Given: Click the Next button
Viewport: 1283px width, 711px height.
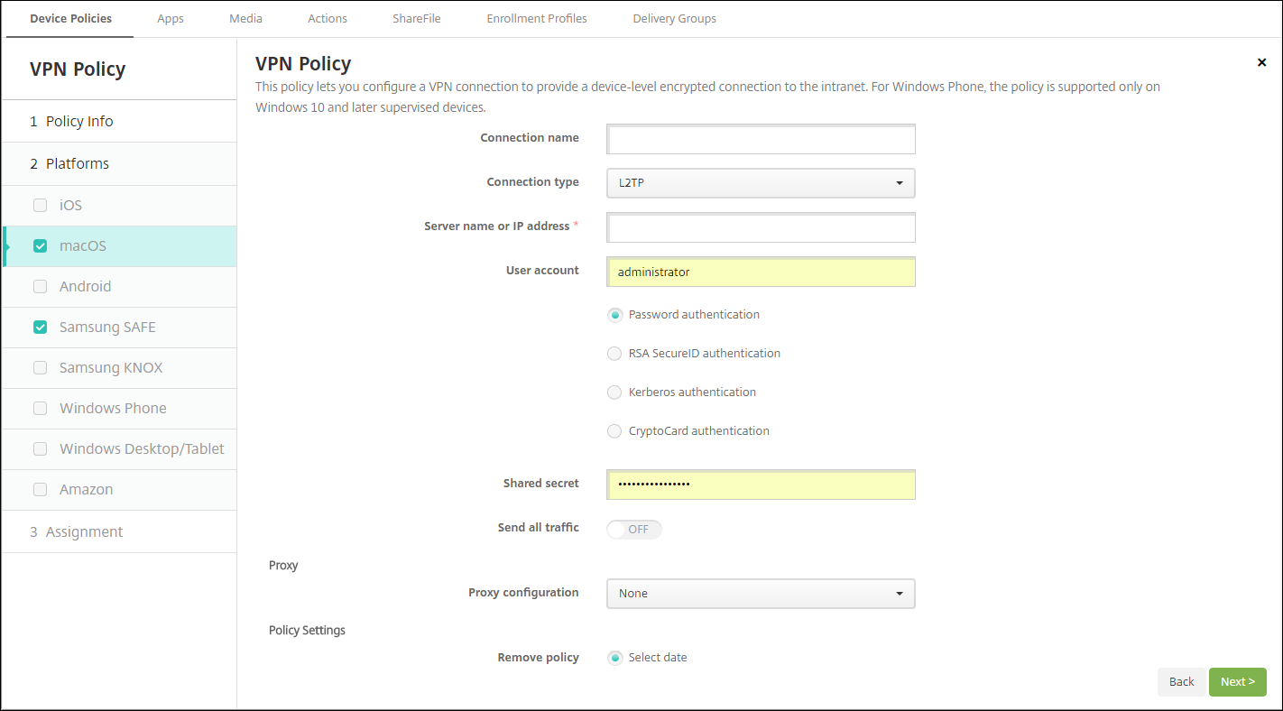Looking at the screenshot, I should tap(1237, 682).
